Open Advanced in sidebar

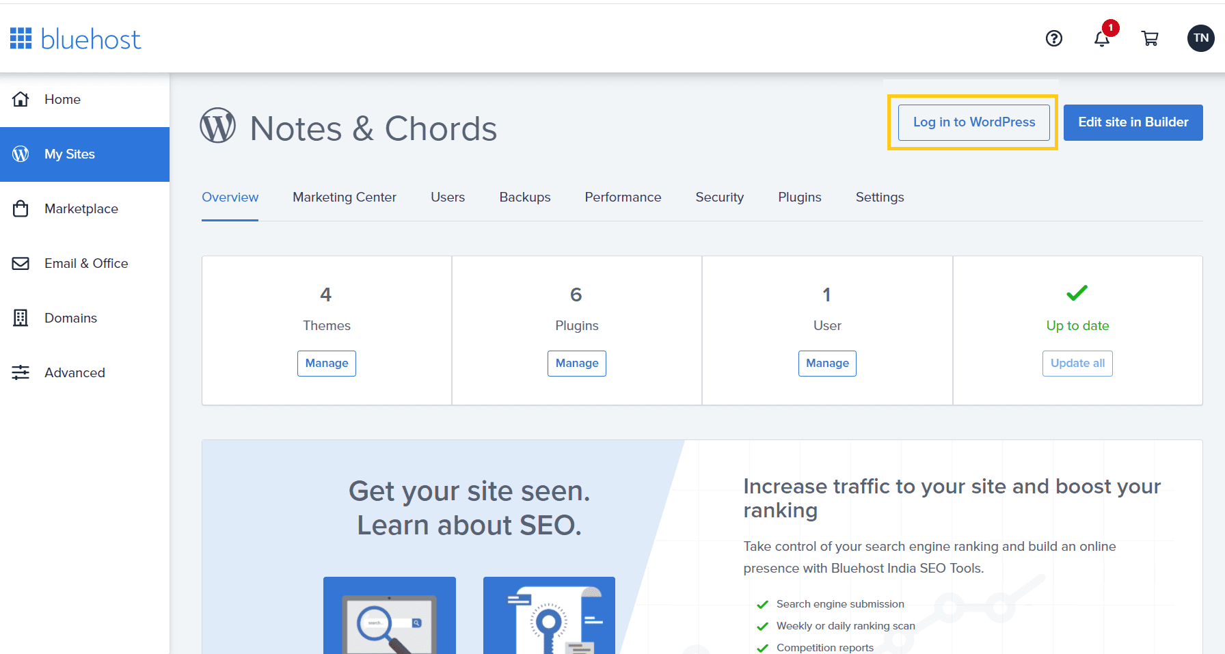click(85, 372)
